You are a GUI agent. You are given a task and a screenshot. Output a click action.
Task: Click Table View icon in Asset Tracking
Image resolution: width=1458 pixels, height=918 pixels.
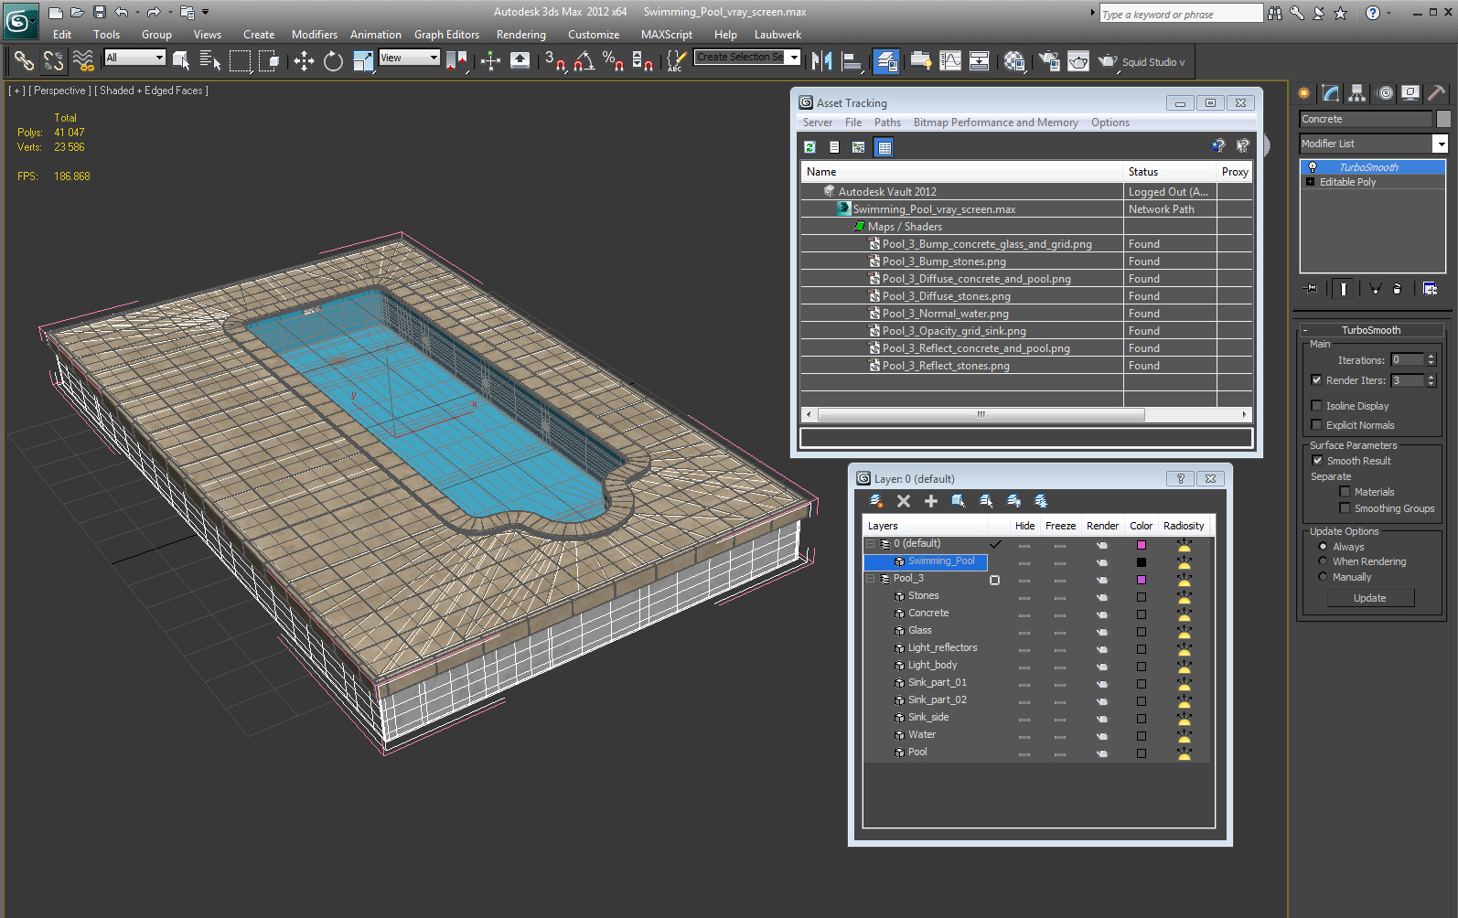click(884, 147)
